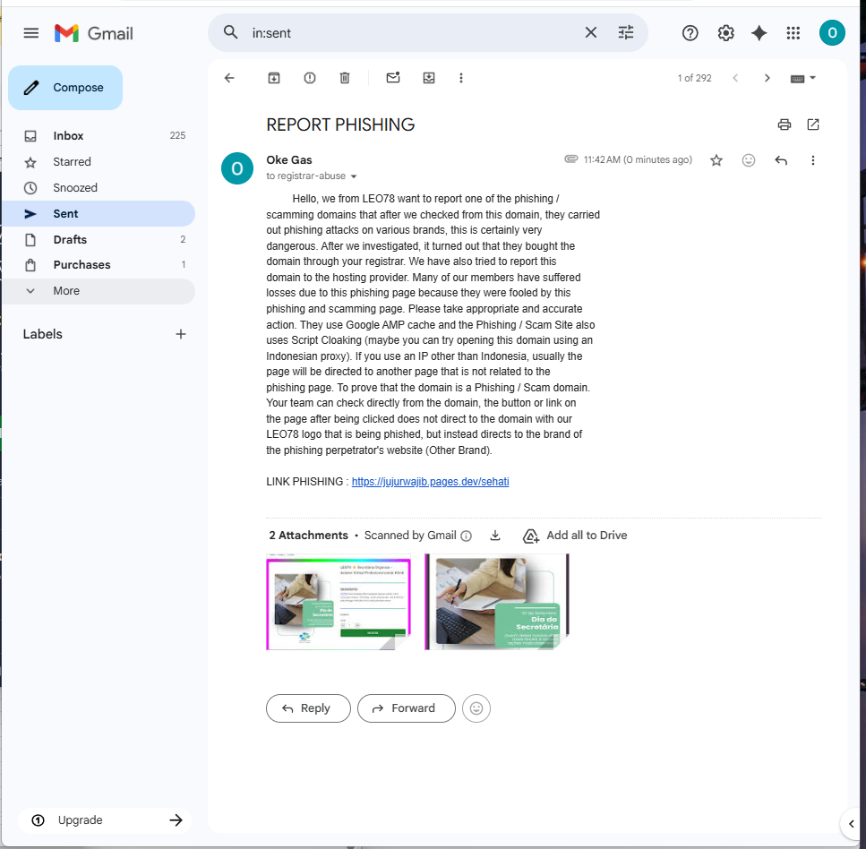Go back to Sent list

coord(229,78)
